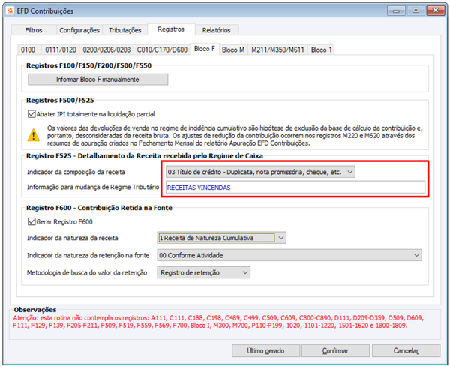Click label Metodologia de busca do valor da retenção
The height and width of the screenshot is (367, 450).
(x=87, y=272)
